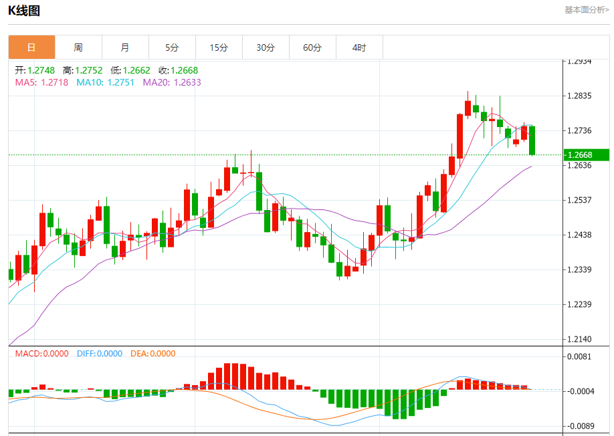Screen dimensions: 614x436
Task: Click the K线图 heading
Action: point(24,11)
